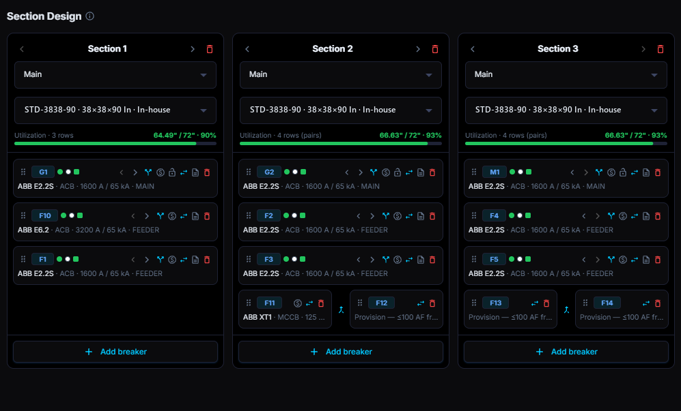Delete breaker G2 with its trash icon
This screenshot has height=411, width=681.
pos(432,172)
